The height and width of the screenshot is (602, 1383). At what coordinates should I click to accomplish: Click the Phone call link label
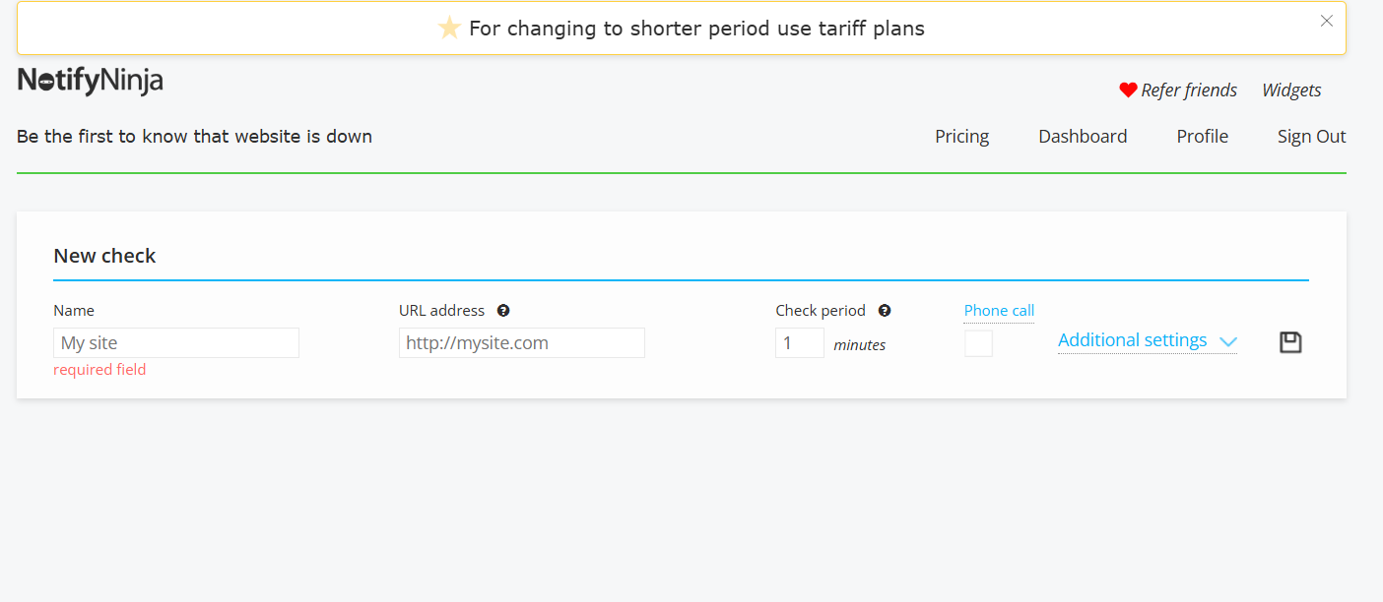click(x=999, y=311)
